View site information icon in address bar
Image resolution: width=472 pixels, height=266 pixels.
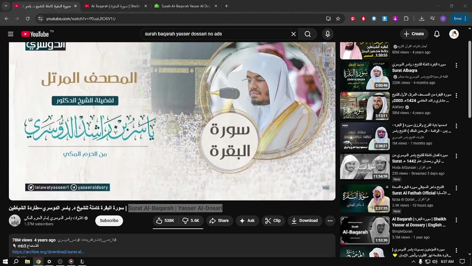pyautogui.click(x=41, y=18)
